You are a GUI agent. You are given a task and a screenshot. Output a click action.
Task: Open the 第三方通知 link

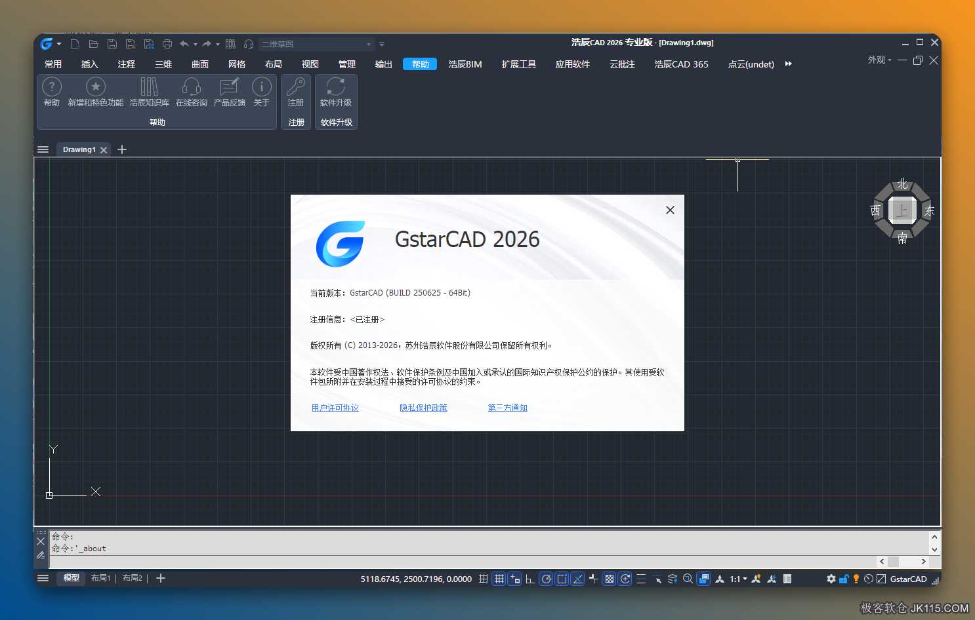508,408
